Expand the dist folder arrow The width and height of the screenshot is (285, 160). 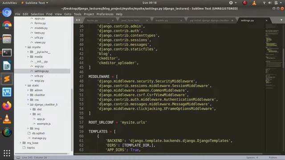pos(31,109)
